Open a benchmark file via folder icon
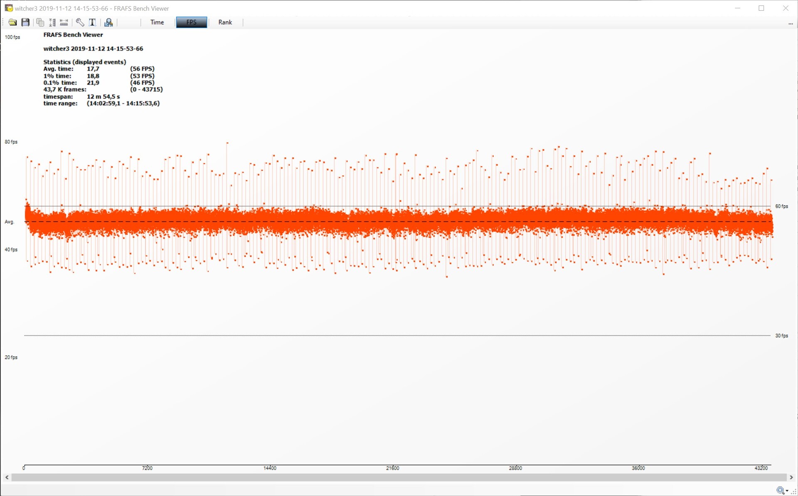 click(12, 22)
